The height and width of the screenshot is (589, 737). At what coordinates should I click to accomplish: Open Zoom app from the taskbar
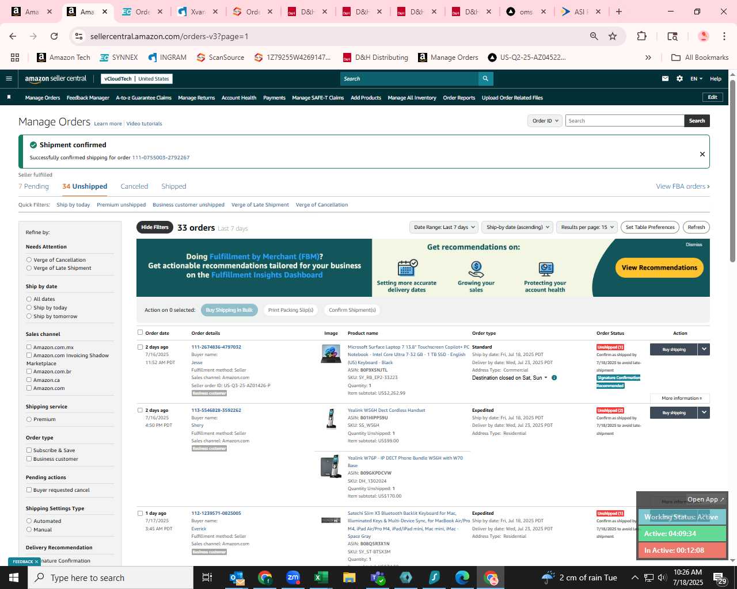point(293,577)
